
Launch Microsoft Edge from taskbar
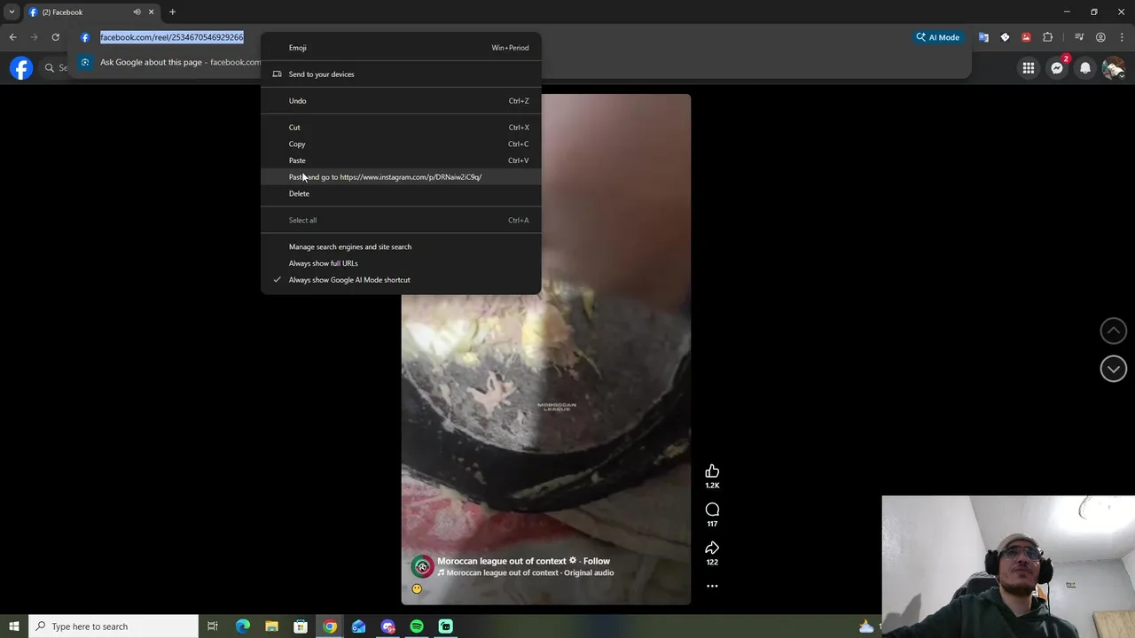(243, 626)
